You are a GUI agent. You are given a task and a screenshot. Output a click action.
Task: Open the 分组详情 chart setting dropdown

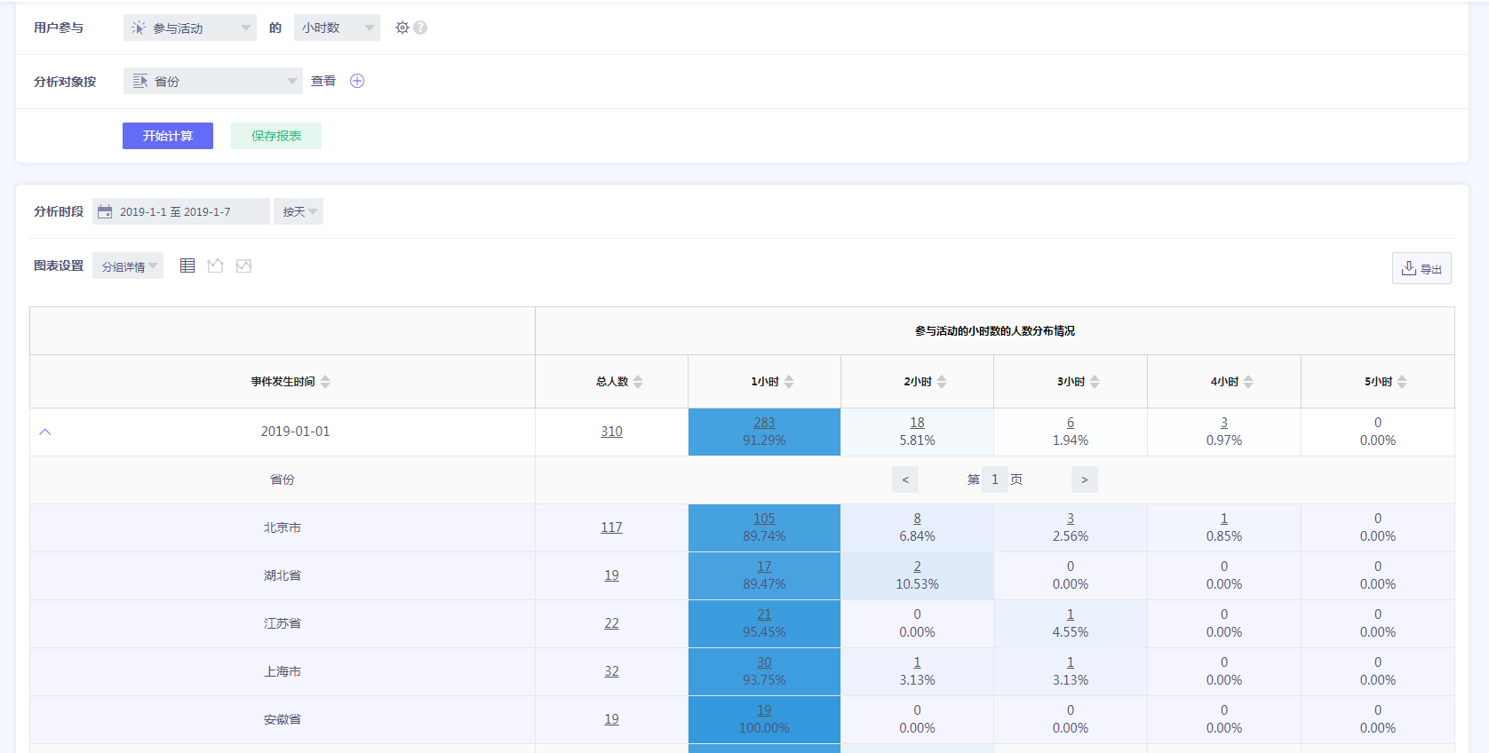[128, 266]
